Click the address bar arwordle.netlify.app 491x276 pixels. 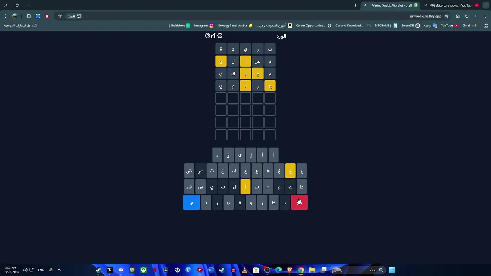coord(425,16)
